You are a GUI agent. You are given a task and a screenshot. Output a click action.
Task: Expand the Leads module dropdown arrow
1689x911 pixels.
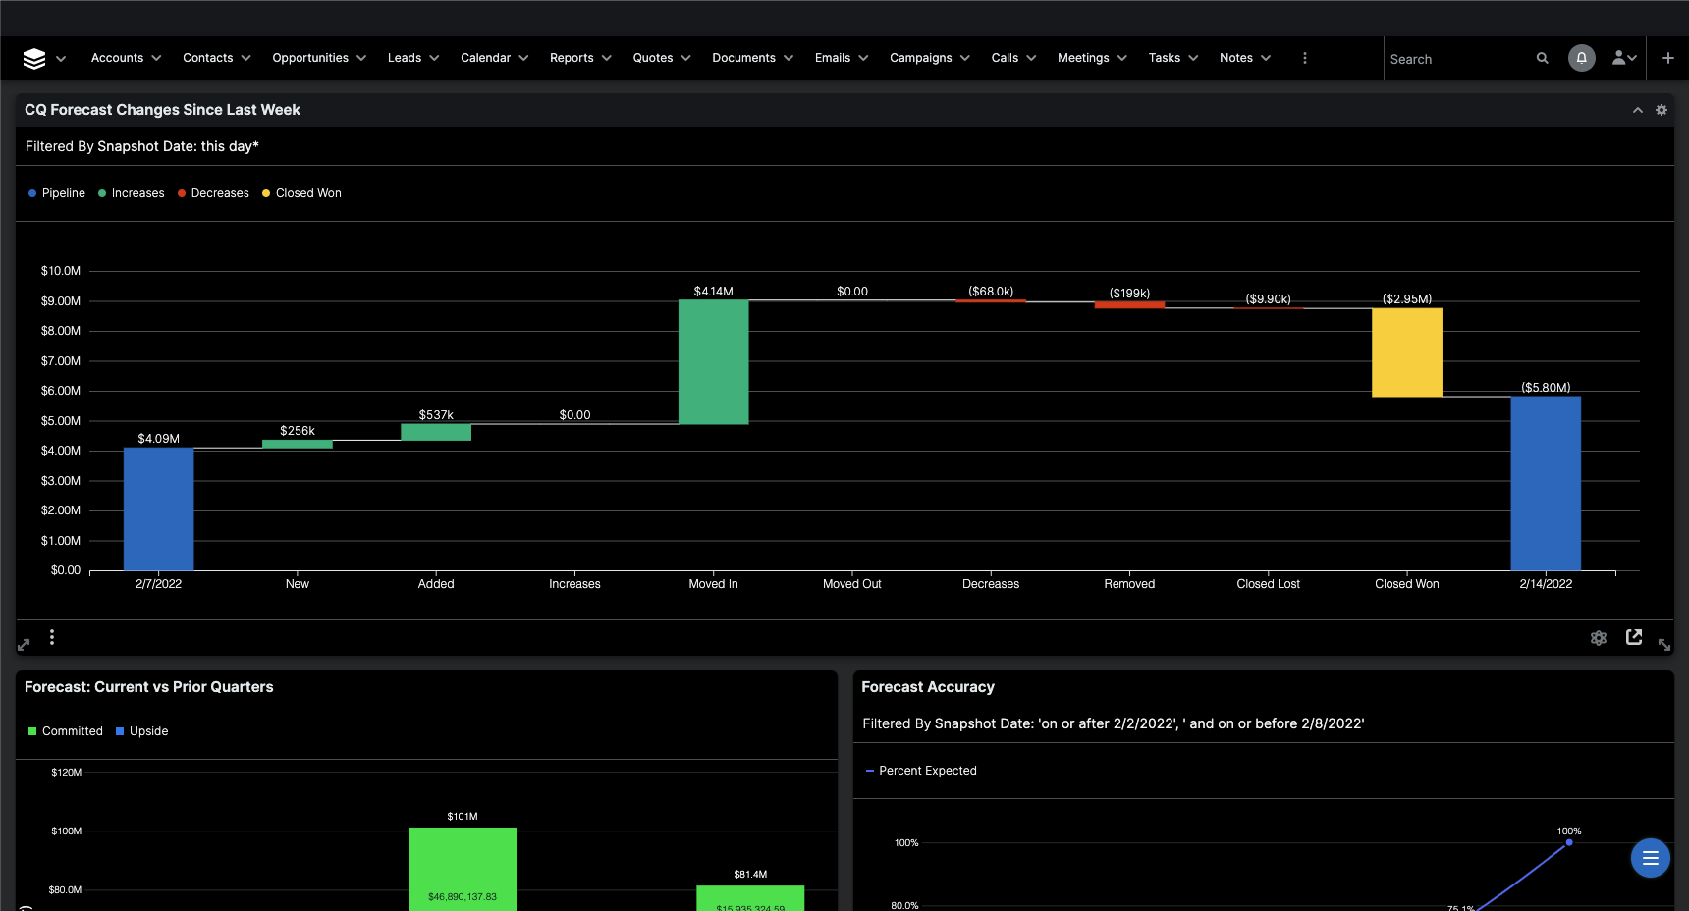(434, 58)
